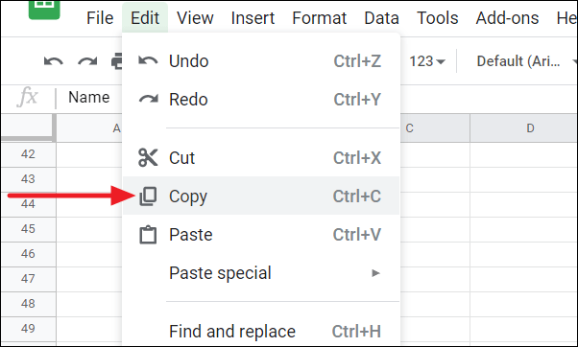Viewport: 578px width, 347px height.
Task: Click the Redo arrow in the toolbar
Action: click(x=87, y=61)
